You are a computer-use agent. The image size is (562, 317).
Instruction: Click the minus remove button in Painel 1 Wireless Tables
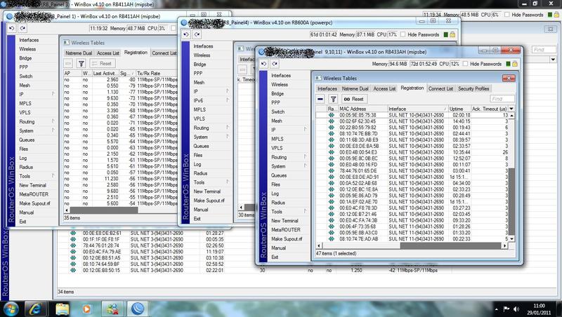[x=68, y=63]
